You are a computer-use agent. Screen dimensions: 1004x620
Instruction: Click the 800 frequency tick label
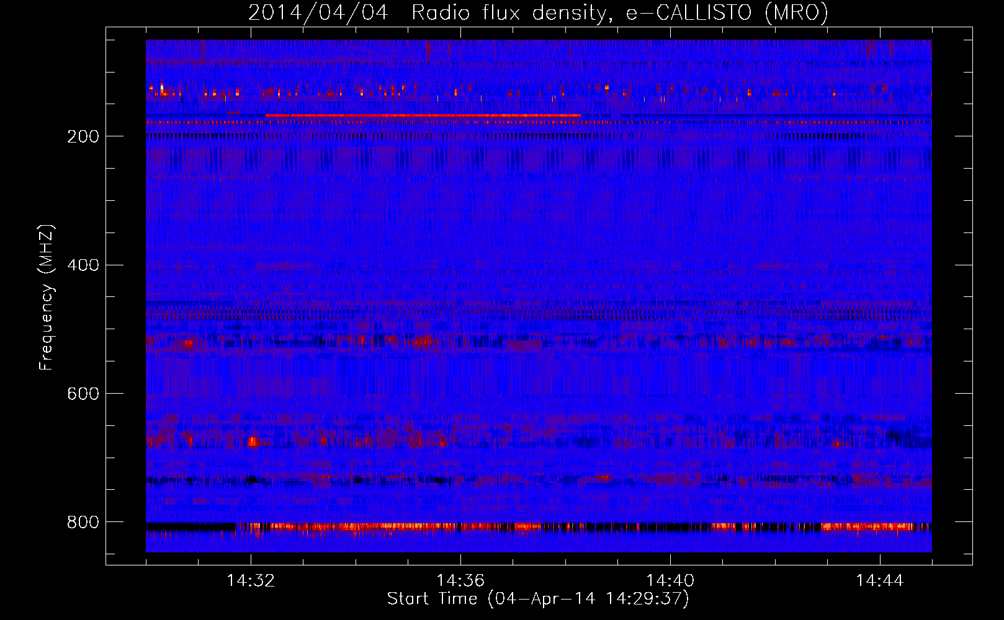(x=83, y=522)
